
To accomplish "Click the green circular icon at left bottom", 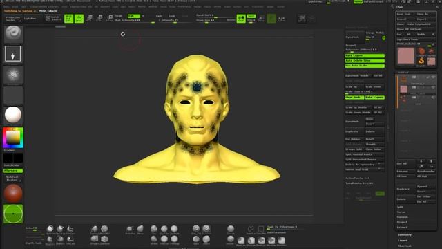I will (13, 214).
